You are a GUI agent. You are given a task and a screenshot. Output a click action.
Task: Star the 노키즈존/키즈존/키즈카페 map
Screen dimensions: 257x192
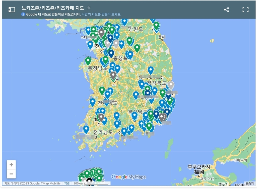tap(89, 8)
